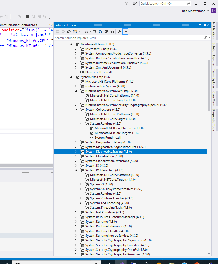Toggle a bookmark on the current line
Screen dimensions: 218x264
pyautogui.click(x=27, y=17)
